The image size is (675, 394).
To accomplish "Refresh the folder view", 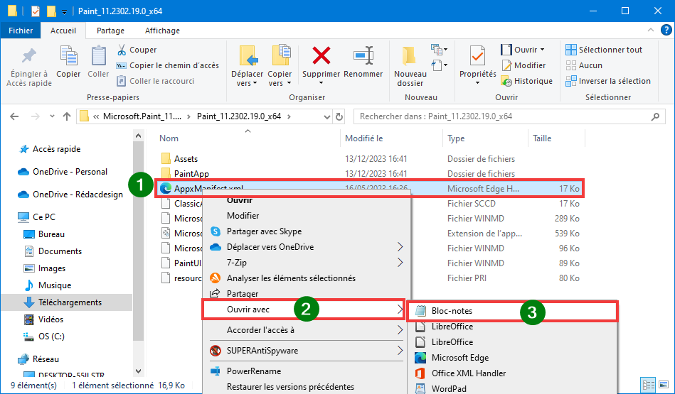I will click(x=339, y=117).
